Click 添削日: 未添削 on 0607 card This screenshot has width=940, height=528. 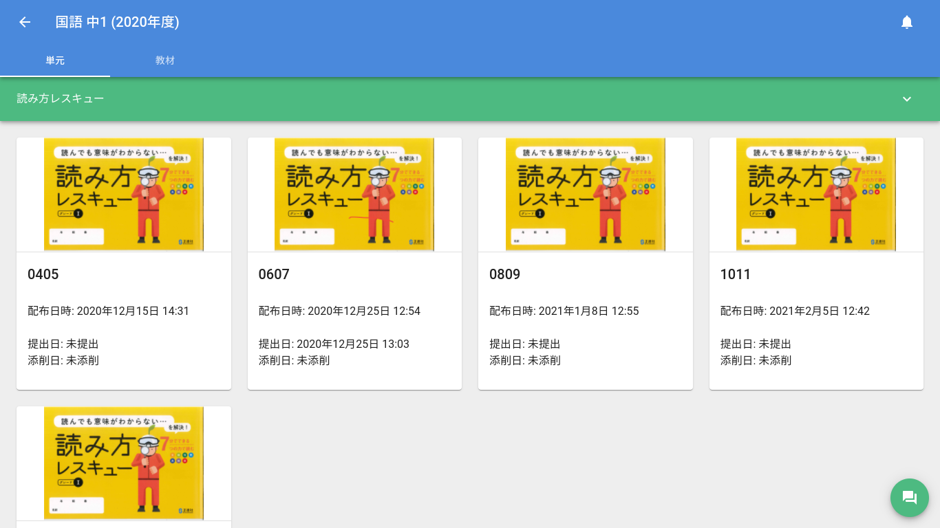pyautogui.click(x=295, y=360)
